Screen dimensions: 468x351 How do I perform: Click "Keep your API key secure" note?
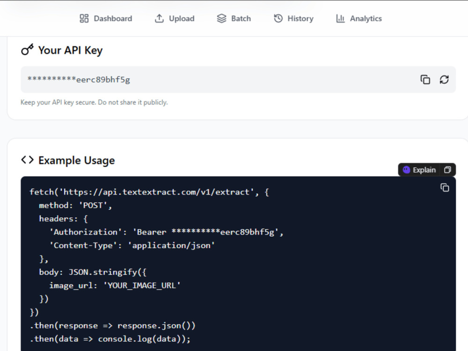pos(94,102)
